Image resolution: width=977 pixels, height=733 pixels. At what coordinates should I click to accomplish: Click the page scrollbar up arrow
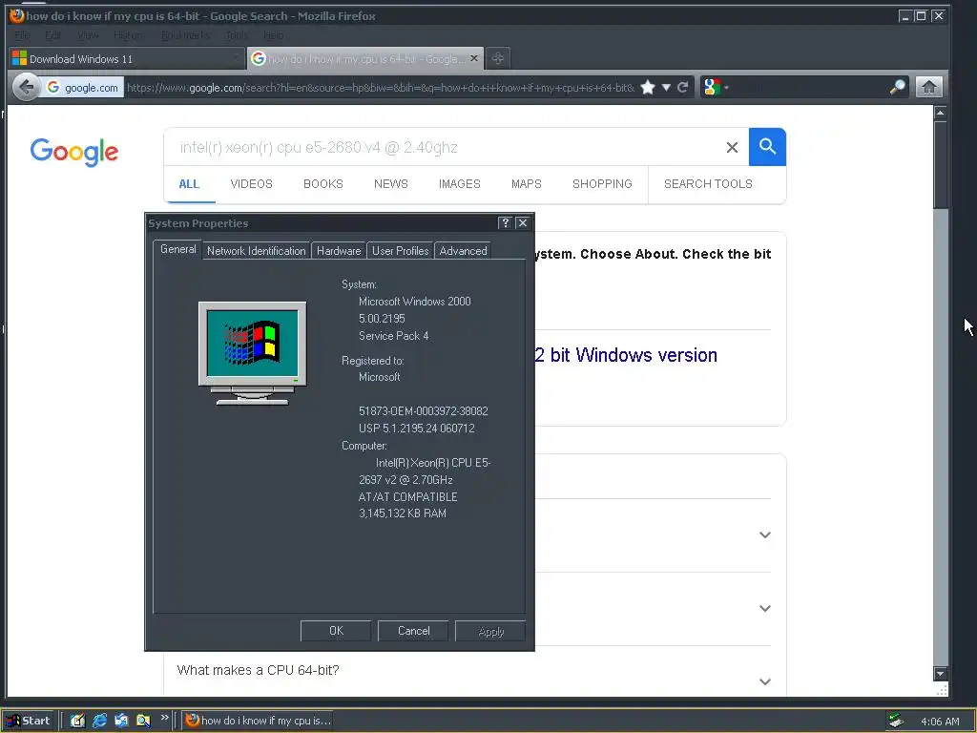click(941, 113)
